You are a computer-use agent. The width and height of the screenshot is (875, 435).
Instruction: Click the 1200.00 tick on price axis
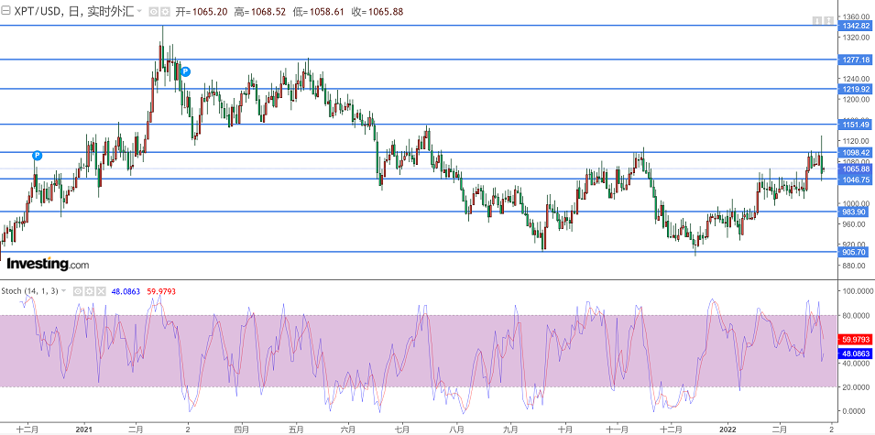click(x=856, y=99)
